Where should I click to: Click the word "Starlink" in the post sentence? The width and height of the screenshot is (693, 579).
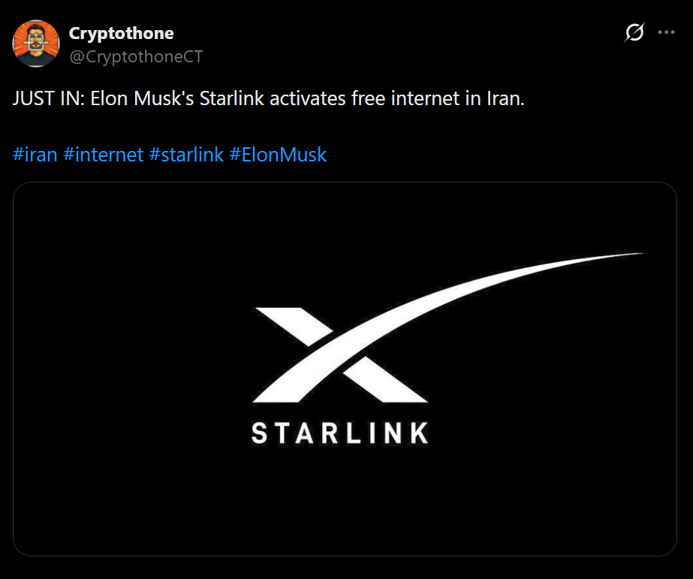click(231, 98)
